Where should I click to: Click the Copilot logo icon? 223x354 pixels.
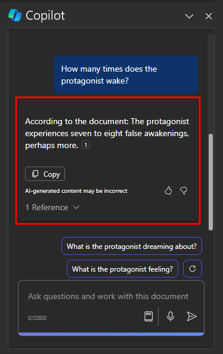coord(15,16)
